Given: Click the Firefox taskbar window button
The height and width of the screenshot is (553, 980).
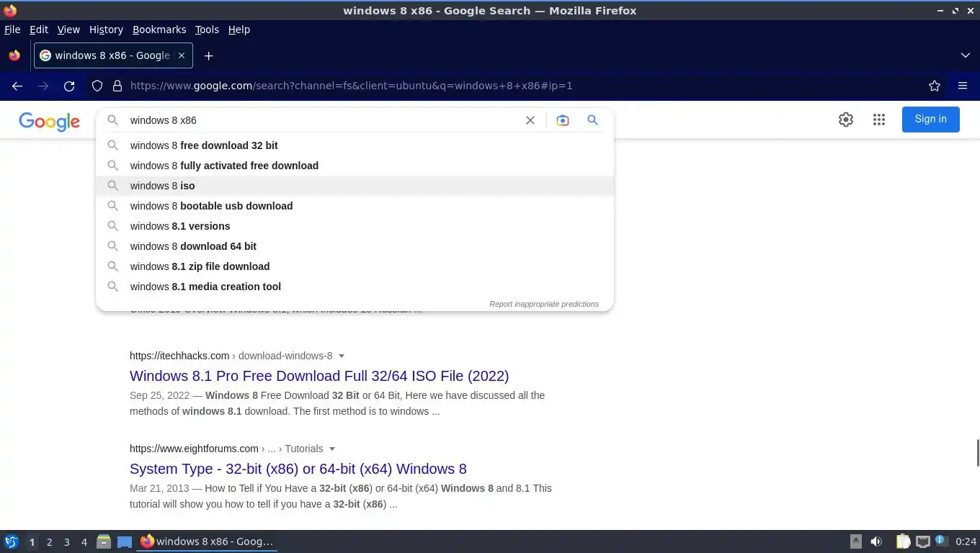Looking at the screenshot, I should [208, 541].
